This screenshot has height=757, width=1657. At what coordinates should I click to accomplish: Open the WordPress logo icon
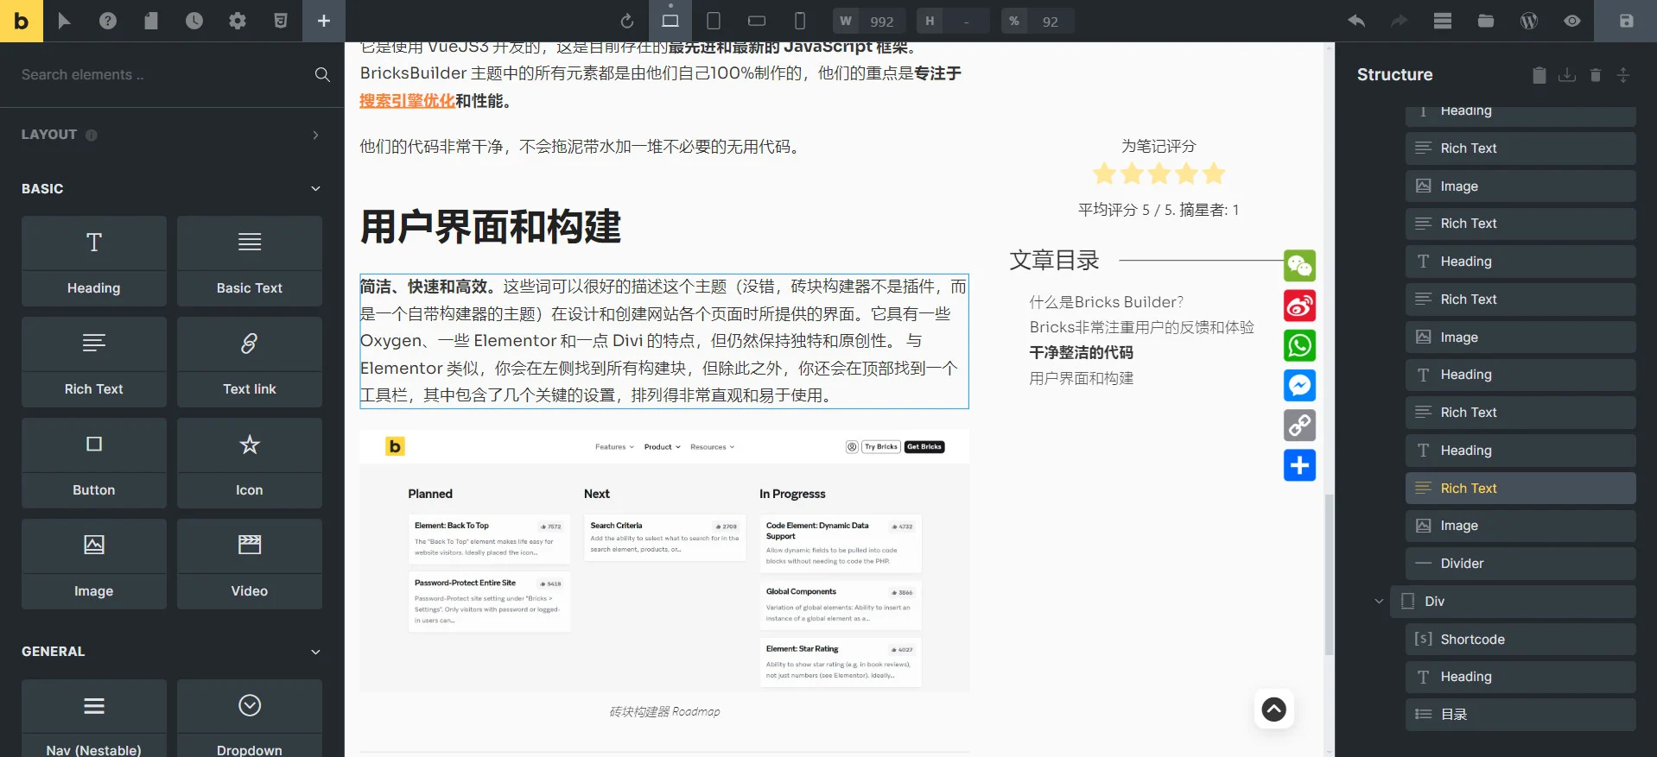pos(1529,21)
